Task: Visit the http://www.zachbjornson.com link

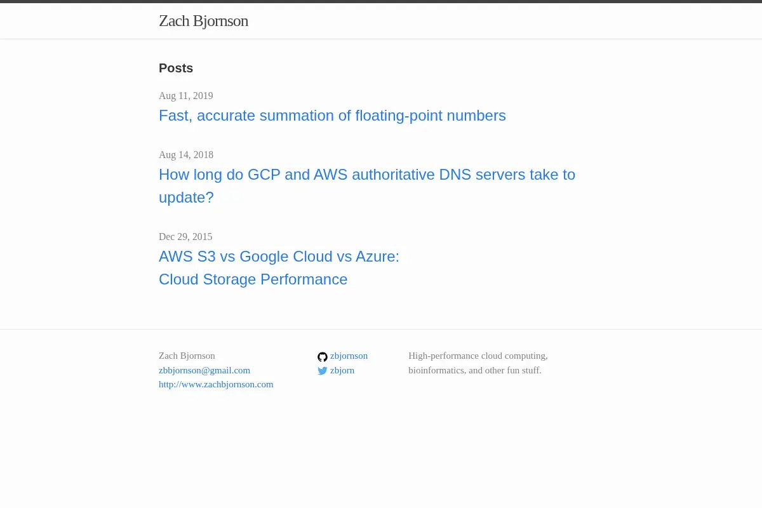Action: (x=216, y=384)
